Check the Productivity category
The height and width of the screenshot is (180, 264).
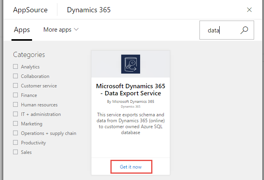pyautogui.click(x=15, y=142)
